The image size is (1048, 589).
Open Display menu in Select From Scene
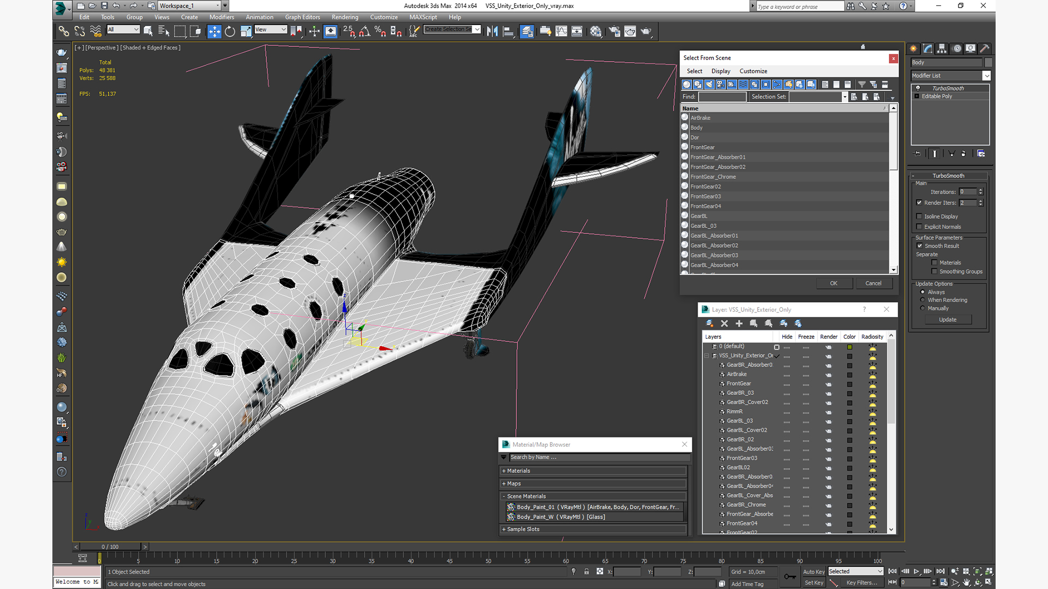(x=720, y=71)
